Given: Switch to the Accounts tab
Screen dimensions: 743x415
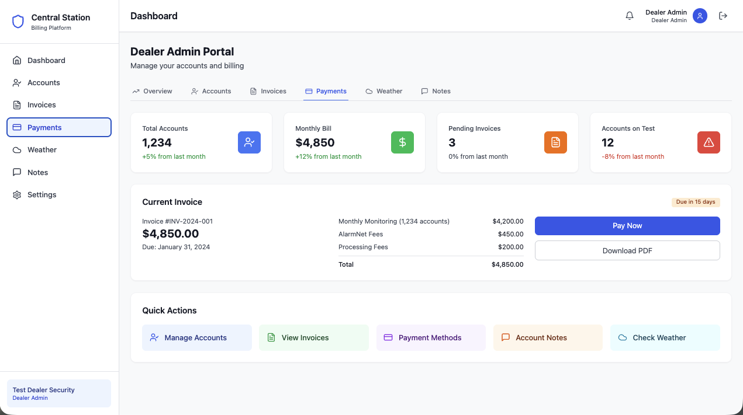Looking at the screenshot, I should coord(211,91).
